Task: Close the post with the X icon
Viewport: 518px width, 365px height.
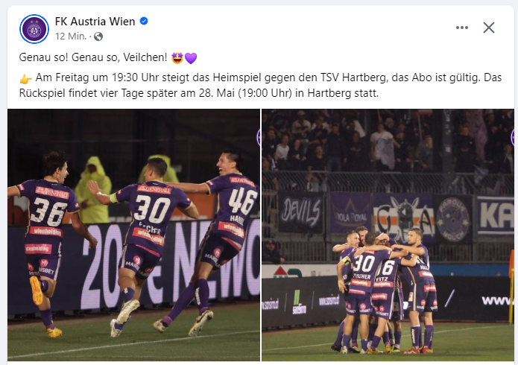Action: pos(489,28)
